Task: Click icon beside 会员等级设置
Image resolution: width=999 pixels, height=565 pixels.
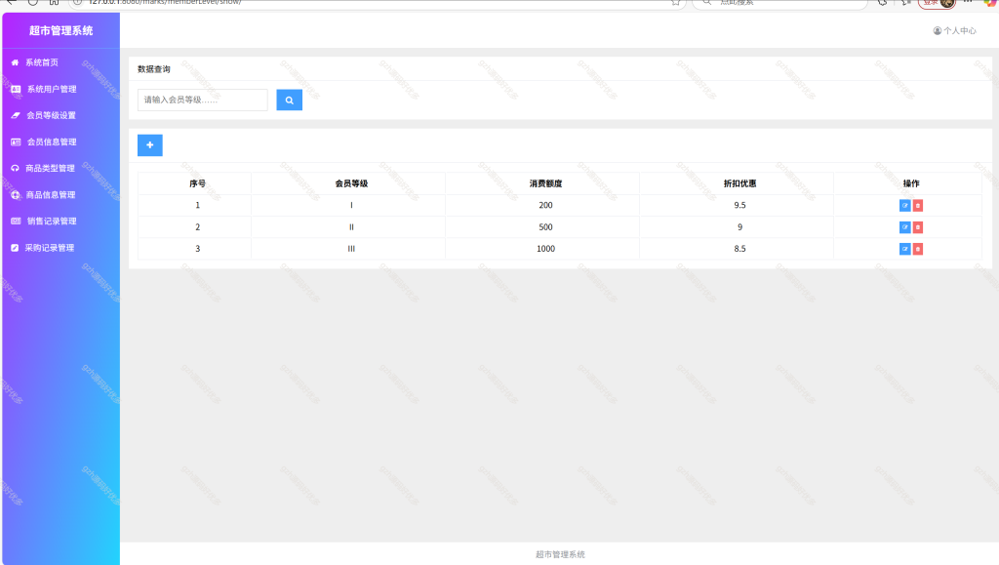Action: 16,115
